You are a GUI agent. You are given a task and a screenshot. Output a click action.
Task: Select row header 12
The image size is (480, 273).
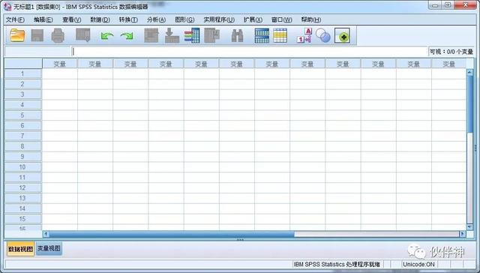23,188
